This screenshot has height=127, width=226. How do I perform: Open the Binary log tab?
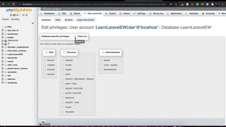coord(156,13)
